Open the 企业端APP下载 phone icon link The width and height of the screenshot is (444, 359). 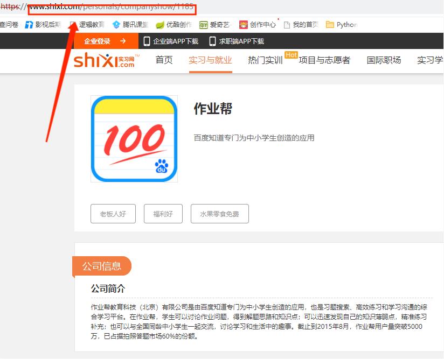[146, 41]
